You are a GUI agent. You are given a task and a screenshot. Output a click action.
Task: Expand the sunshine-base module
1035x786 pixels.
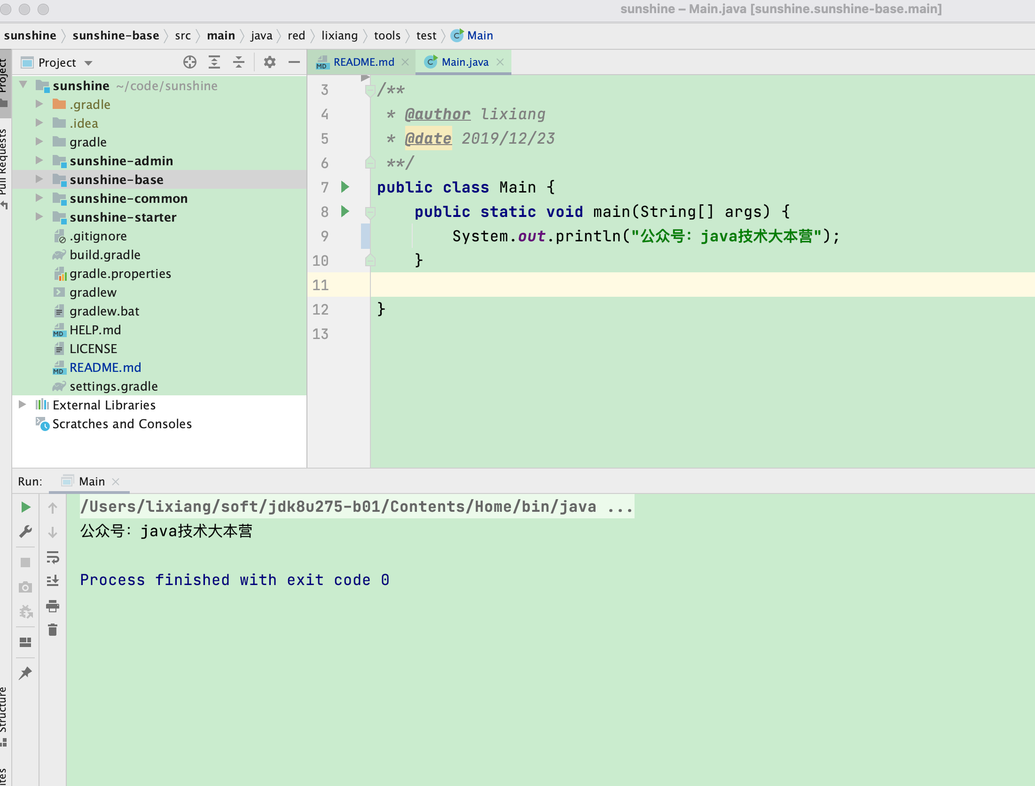(39, 179)
